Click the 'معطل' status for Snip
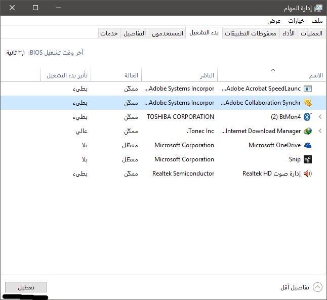Screen dimensions: 327x300 pos(130,159)
